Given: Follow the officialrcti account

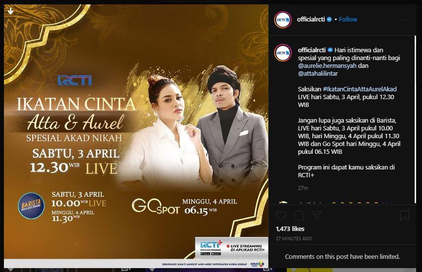Looking at the screenshot, I should click(x=348, y=20).
